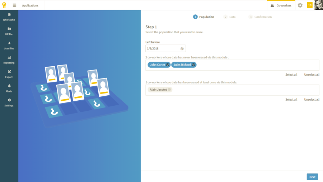The height and width of the screenshot is (182, 323).
Task: Open Settings in sidebar
Action: (x=9, y=102)
